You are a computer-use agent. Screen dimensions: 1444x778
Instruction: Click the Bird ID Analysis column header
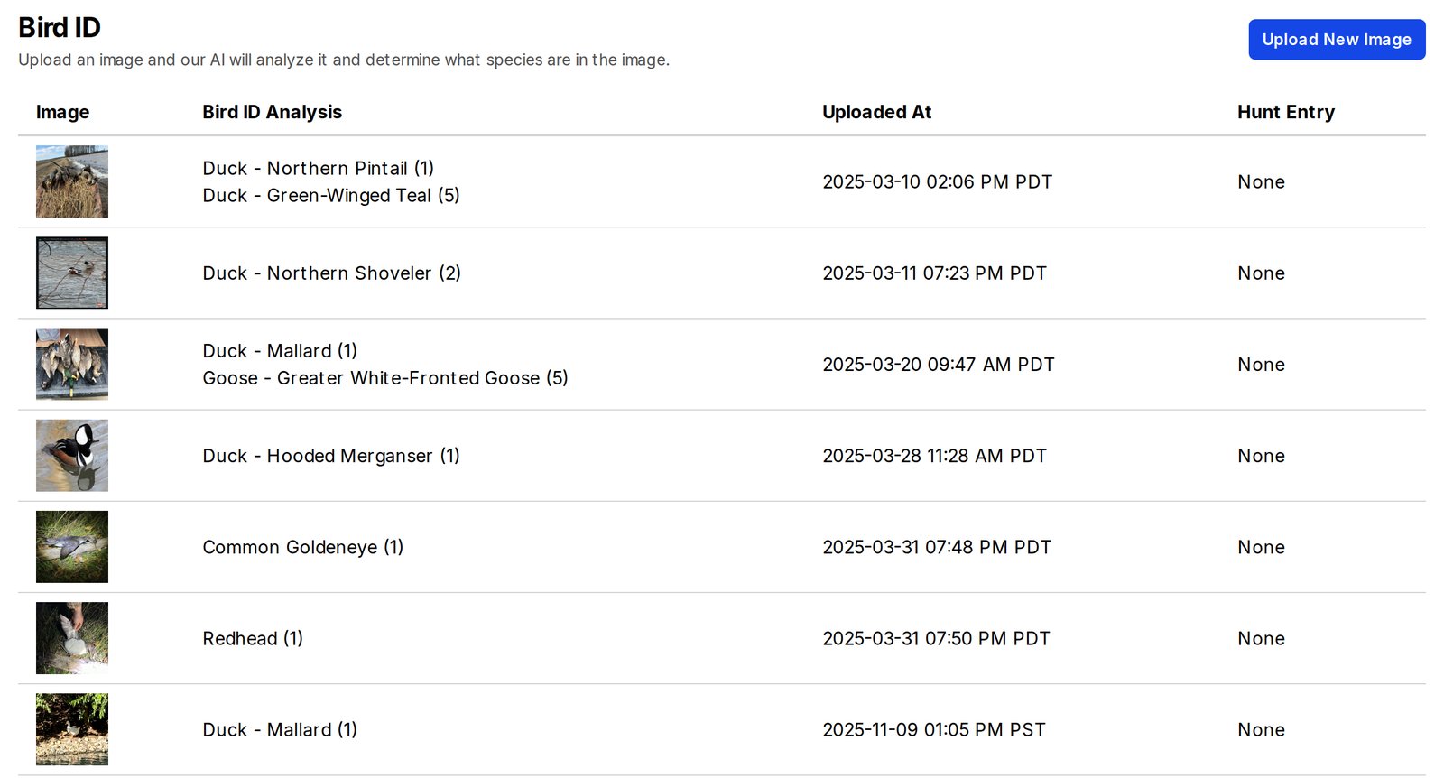(273, 112)
